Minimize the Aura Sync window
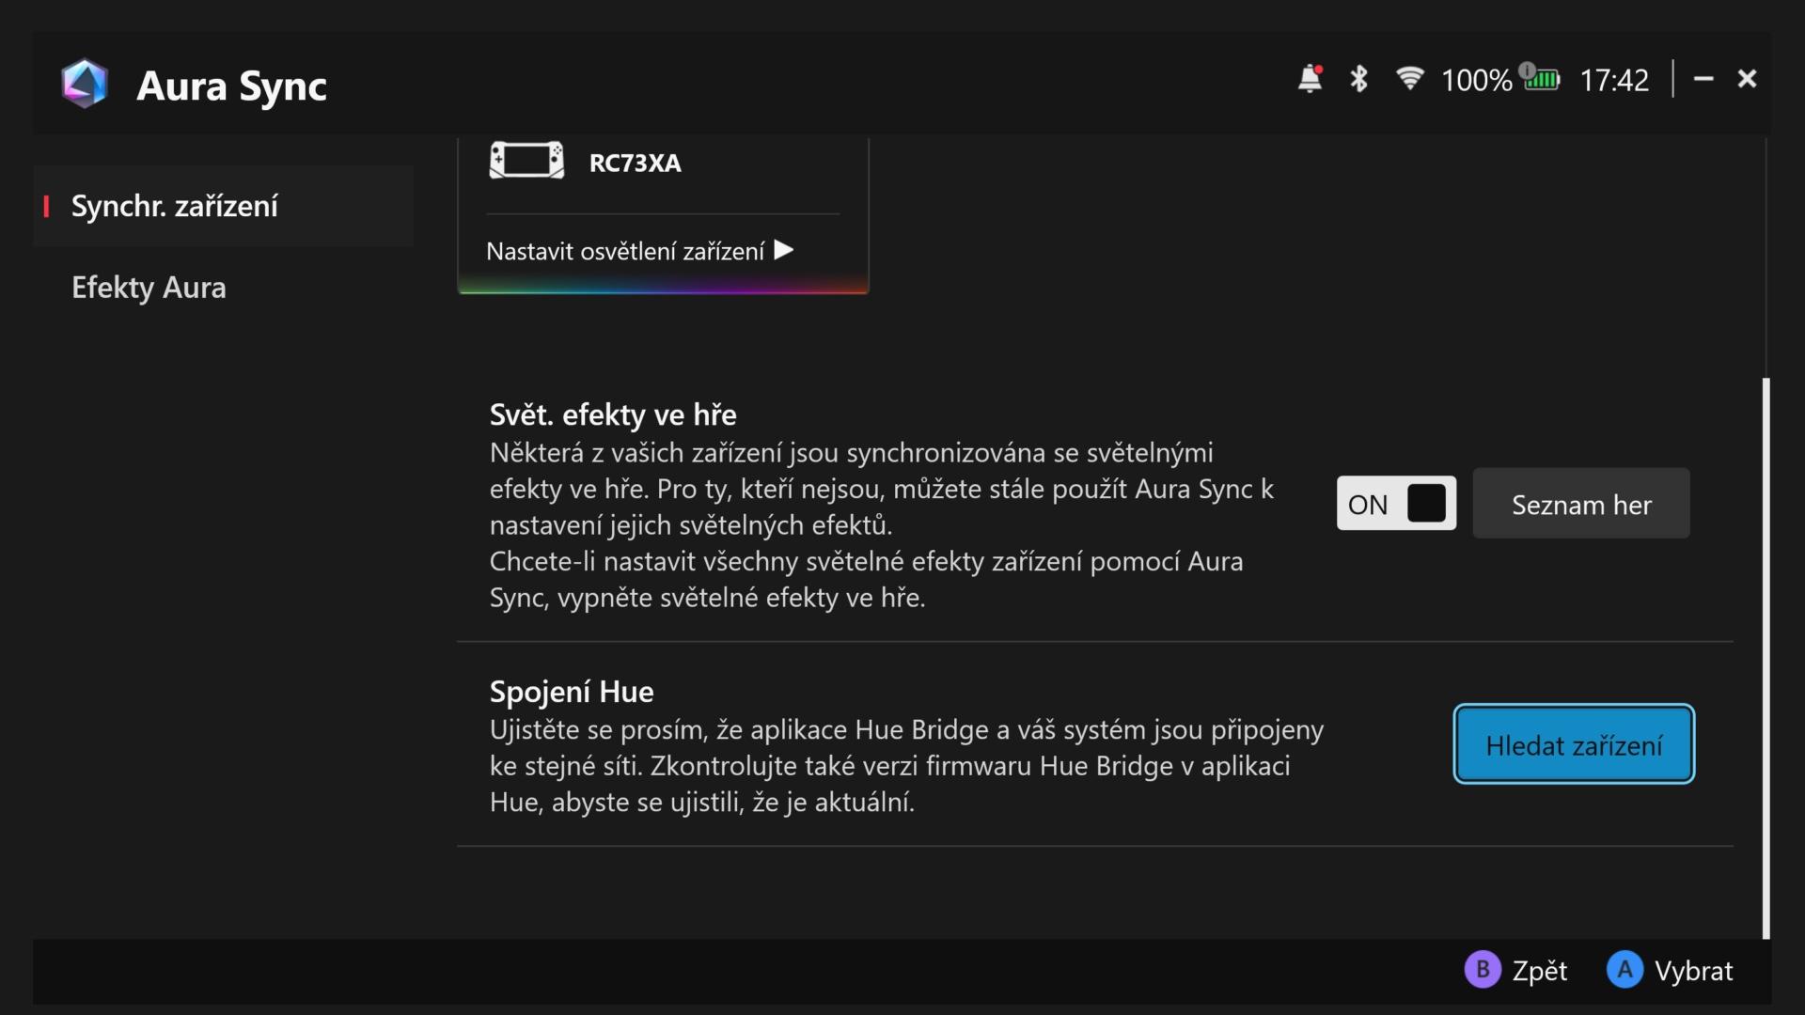1805x1015 pixels. click(1703, 79)
